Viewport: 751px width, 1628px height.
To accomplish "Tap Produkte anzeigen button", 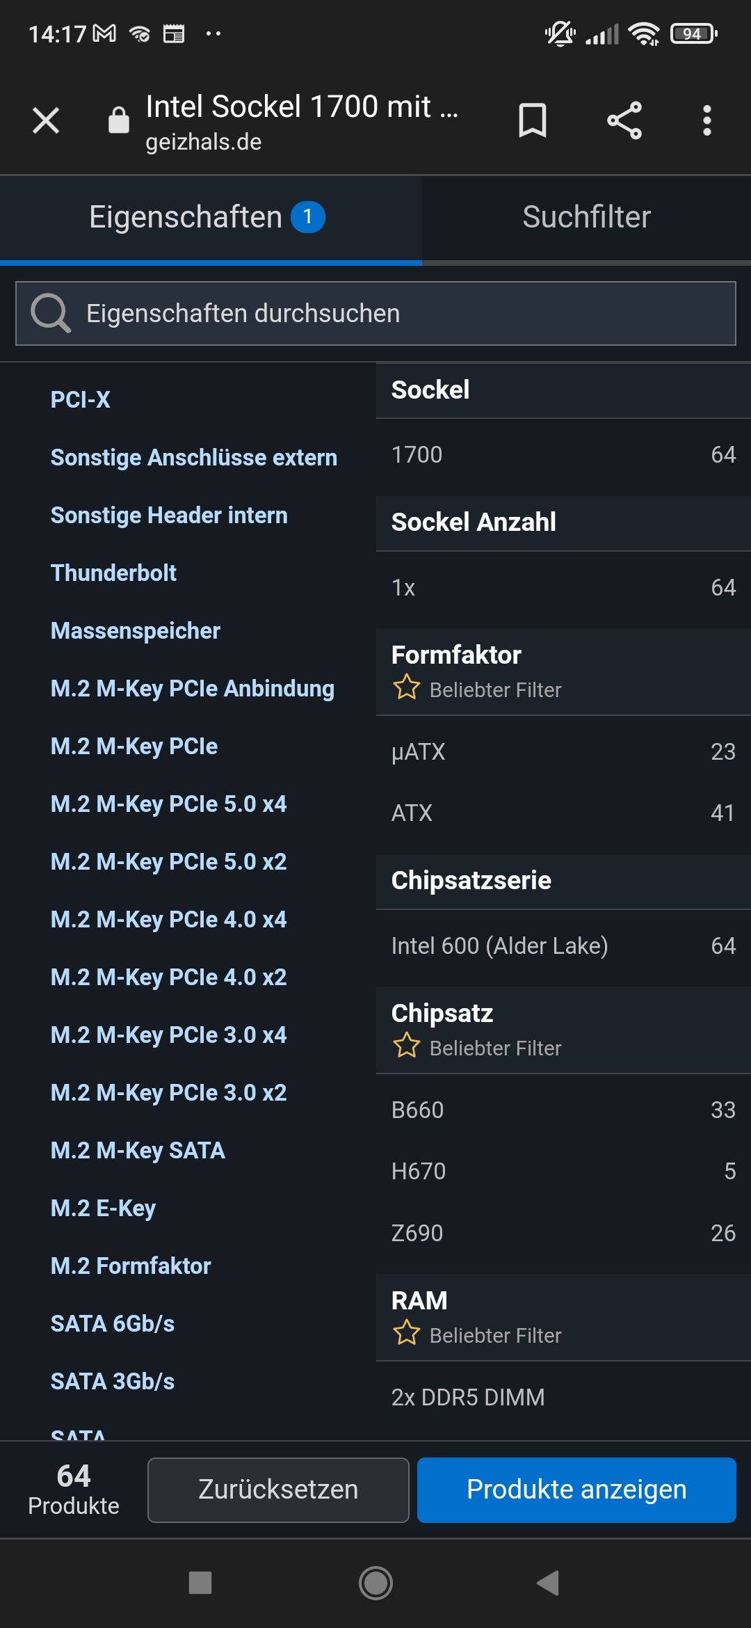I will tap(576, 1490).
